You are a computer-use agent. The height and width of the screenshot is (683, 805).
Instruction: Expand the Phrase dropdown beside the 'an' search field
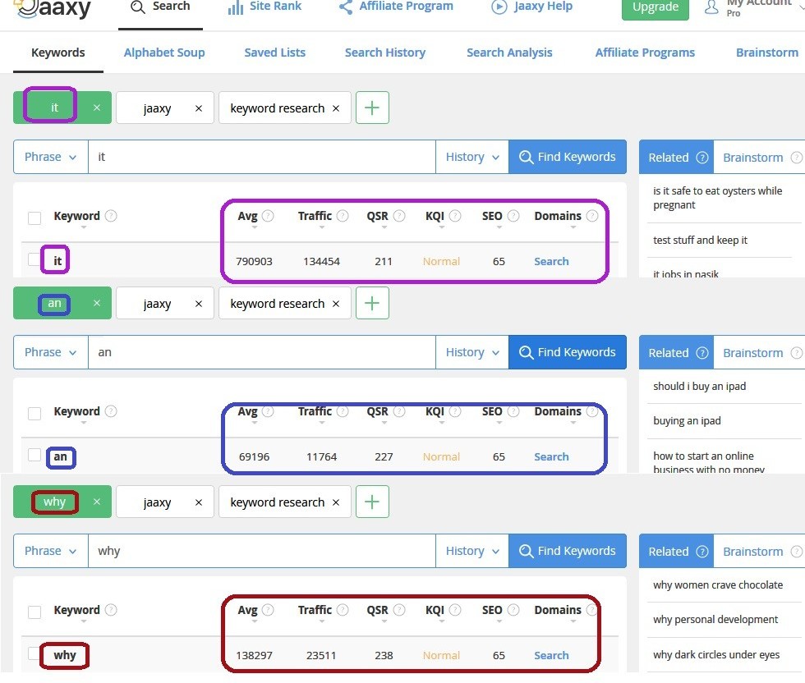coord(51,352)
